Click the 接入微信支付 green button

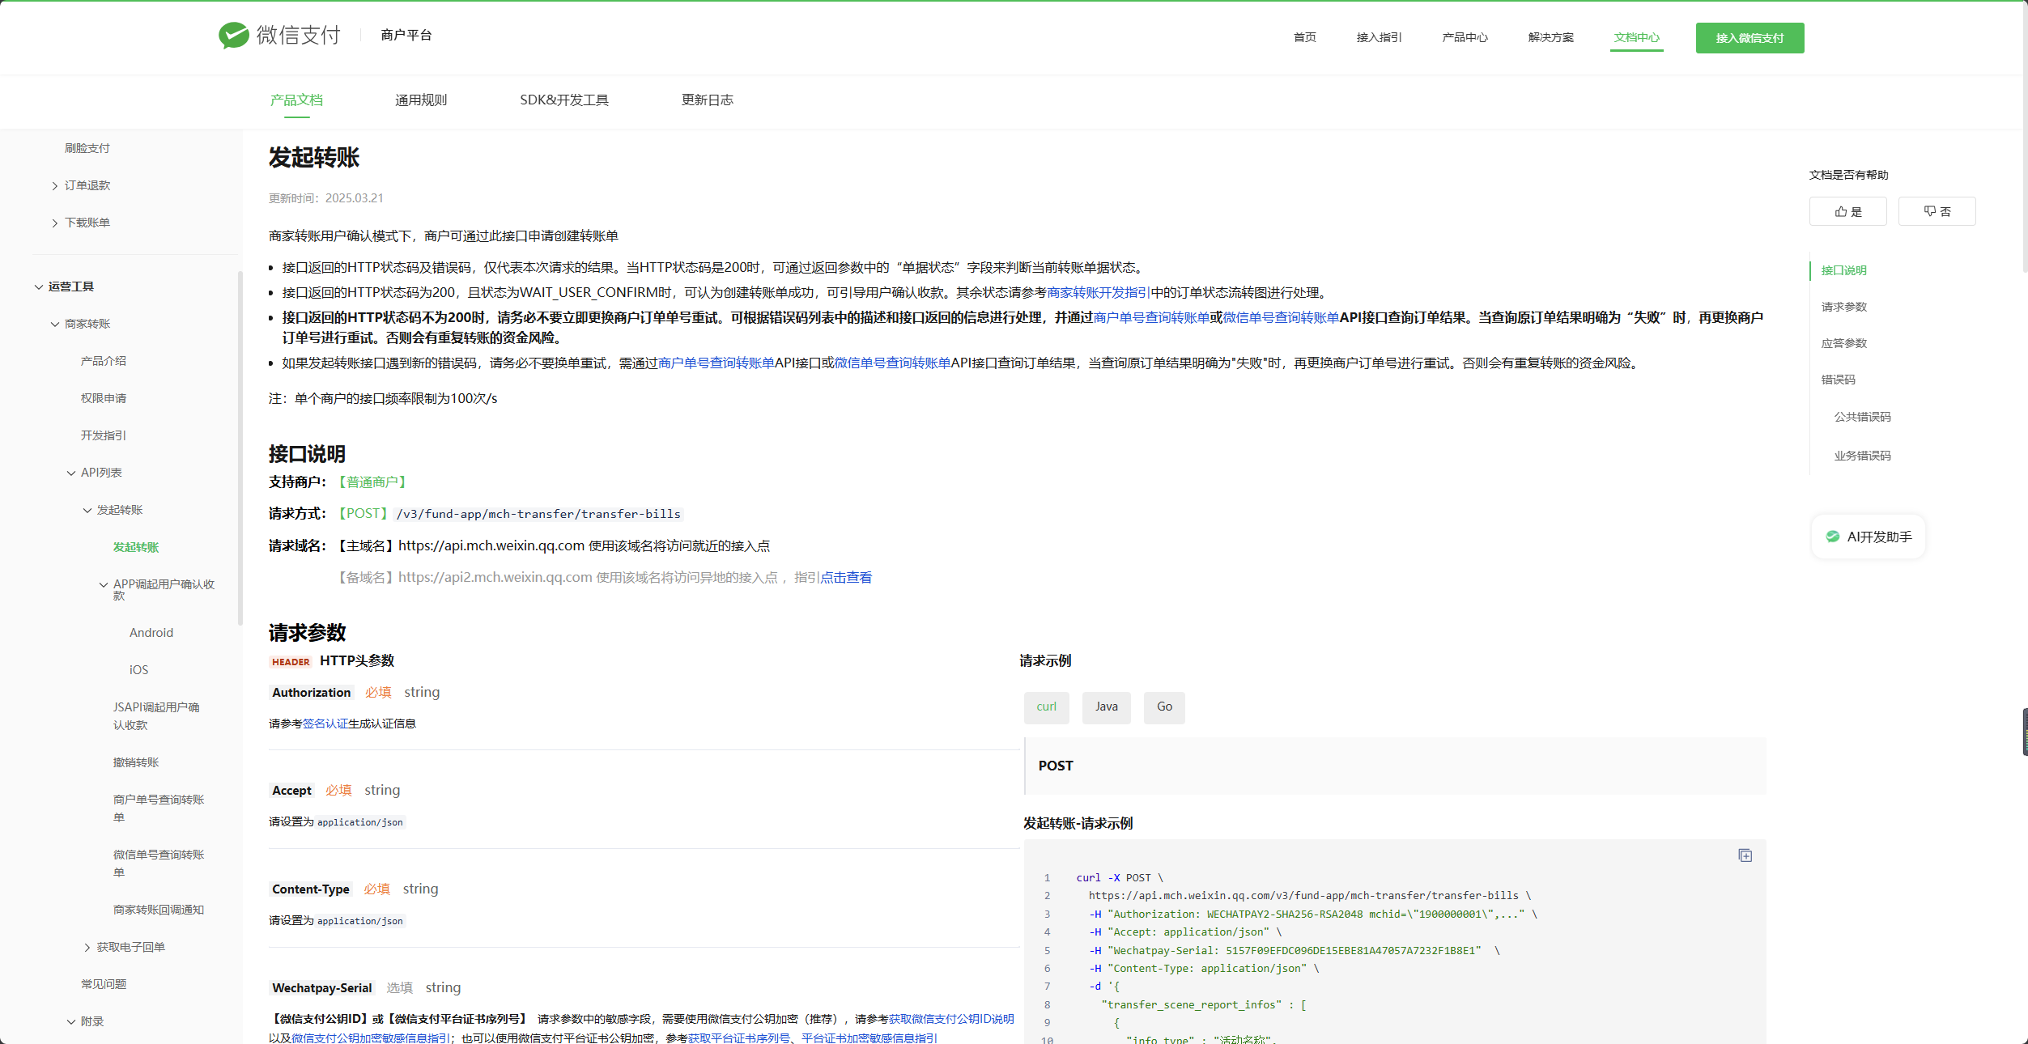[1750, 38]
